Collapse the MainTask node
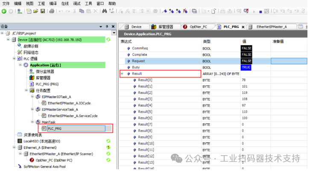The image size is (310, 171). [32, 122]
